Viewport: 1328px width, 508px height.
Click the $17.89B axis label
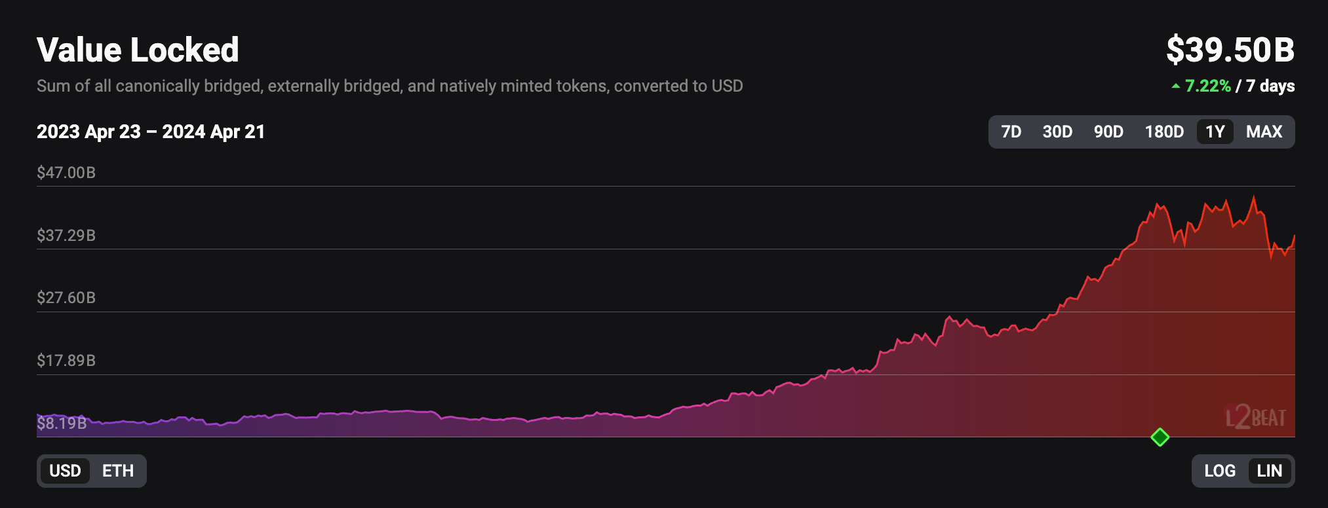tap(66, 361)
